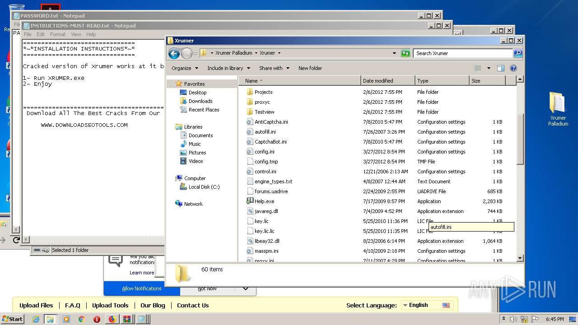Select Downloads in Favorites
Viewport: 578px width, 325px height.
point(200,101)
